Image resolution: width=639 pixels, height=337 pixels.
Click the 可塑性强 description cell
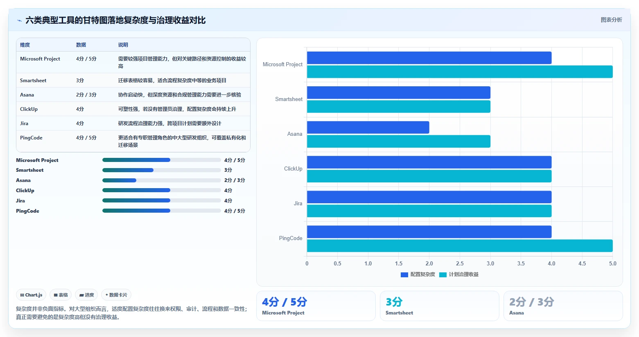click(177, 109)
